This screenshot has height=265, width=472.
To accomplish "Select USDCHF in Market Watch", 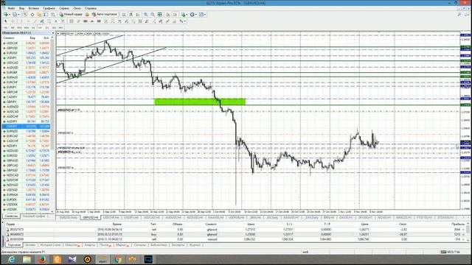I will tap(27, 43).
